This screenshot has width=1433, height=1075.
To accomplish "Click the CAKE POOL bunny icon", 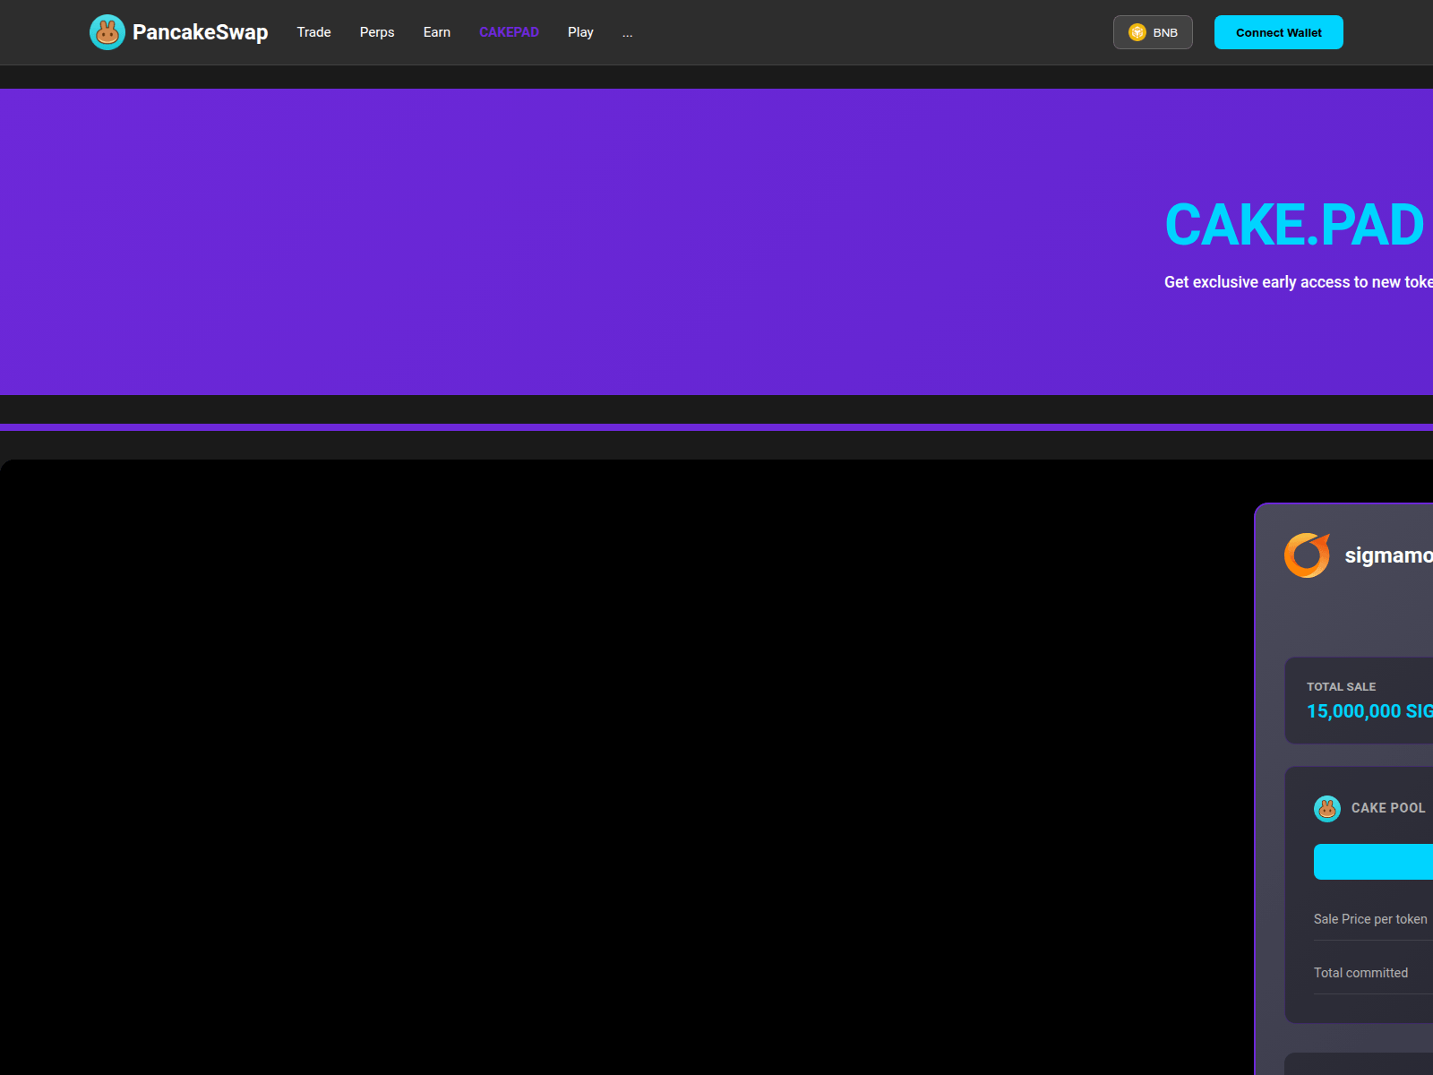I will (1327, 809).
